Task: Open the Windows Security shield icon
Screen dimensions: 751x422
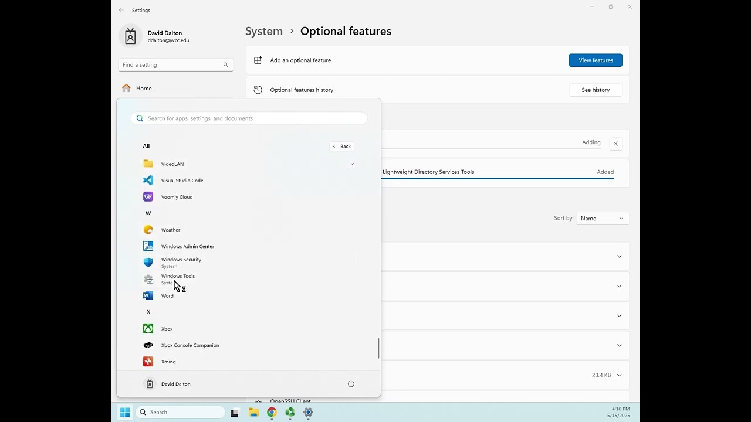Action: tap(148, 263)
